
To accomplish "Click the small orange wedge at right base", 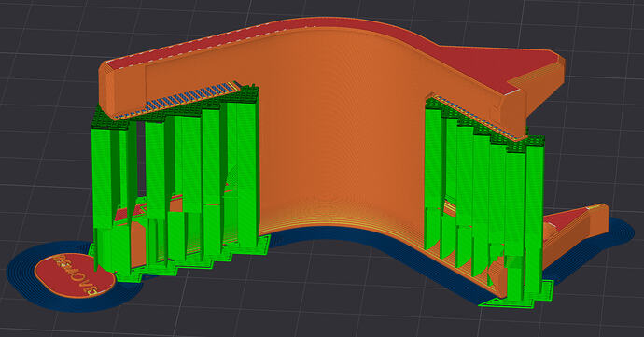I will 579,231.
